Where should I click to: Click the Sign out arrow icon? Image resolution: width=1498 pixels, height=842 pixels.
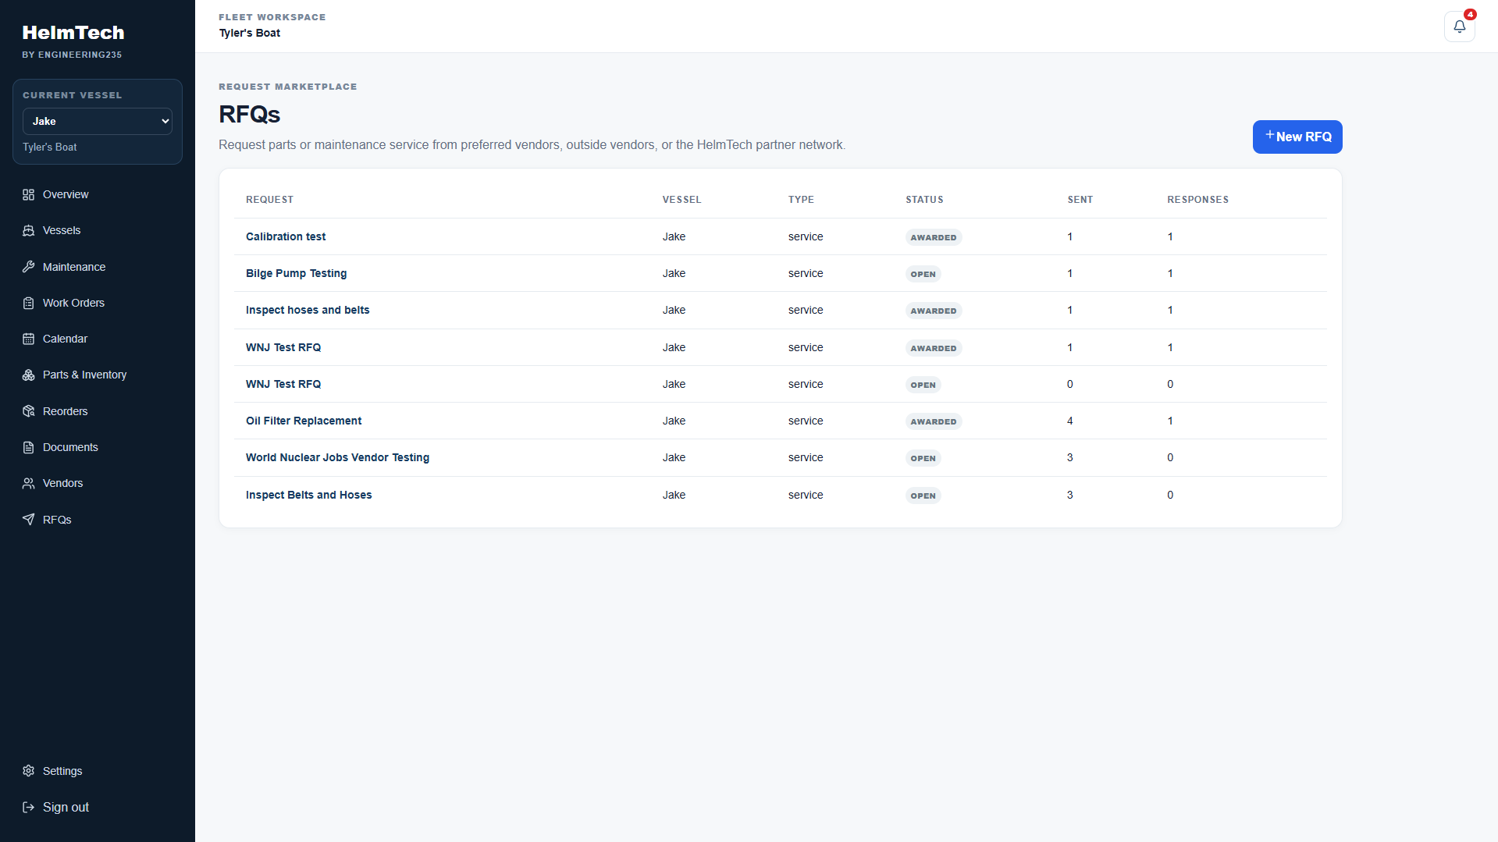[x=29, y=807]
